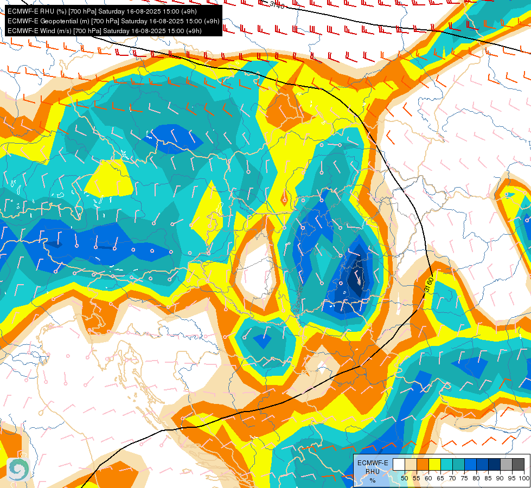Click the legend value 100
Screen dimensions: 531x488
[524, 478]
